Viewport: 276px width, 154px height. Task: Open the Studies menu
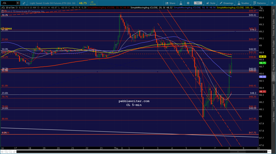coord(243,3)
